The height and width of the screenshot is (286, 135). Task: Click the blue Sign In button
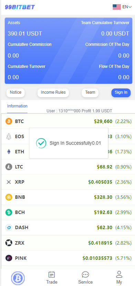(x=121, y=93)
